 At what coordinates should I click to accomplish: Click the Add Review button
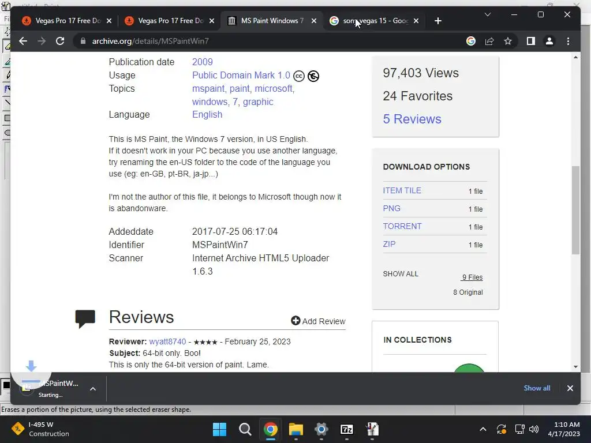(x=318, y=321)
